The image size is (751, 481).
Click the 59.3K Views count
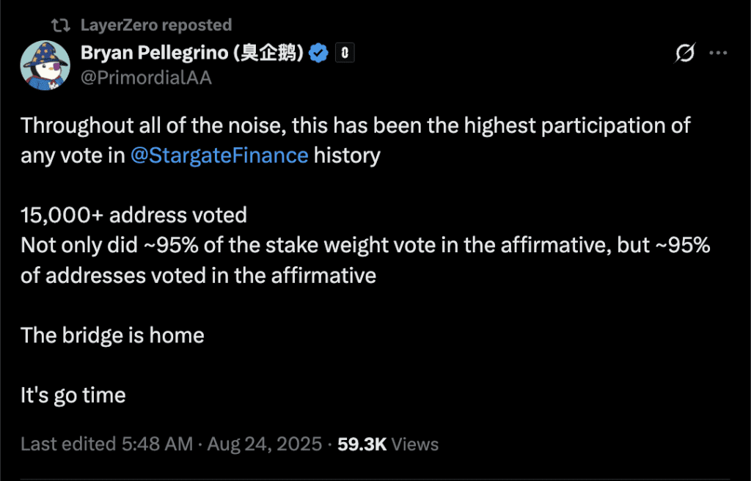(x=388, y=444)
